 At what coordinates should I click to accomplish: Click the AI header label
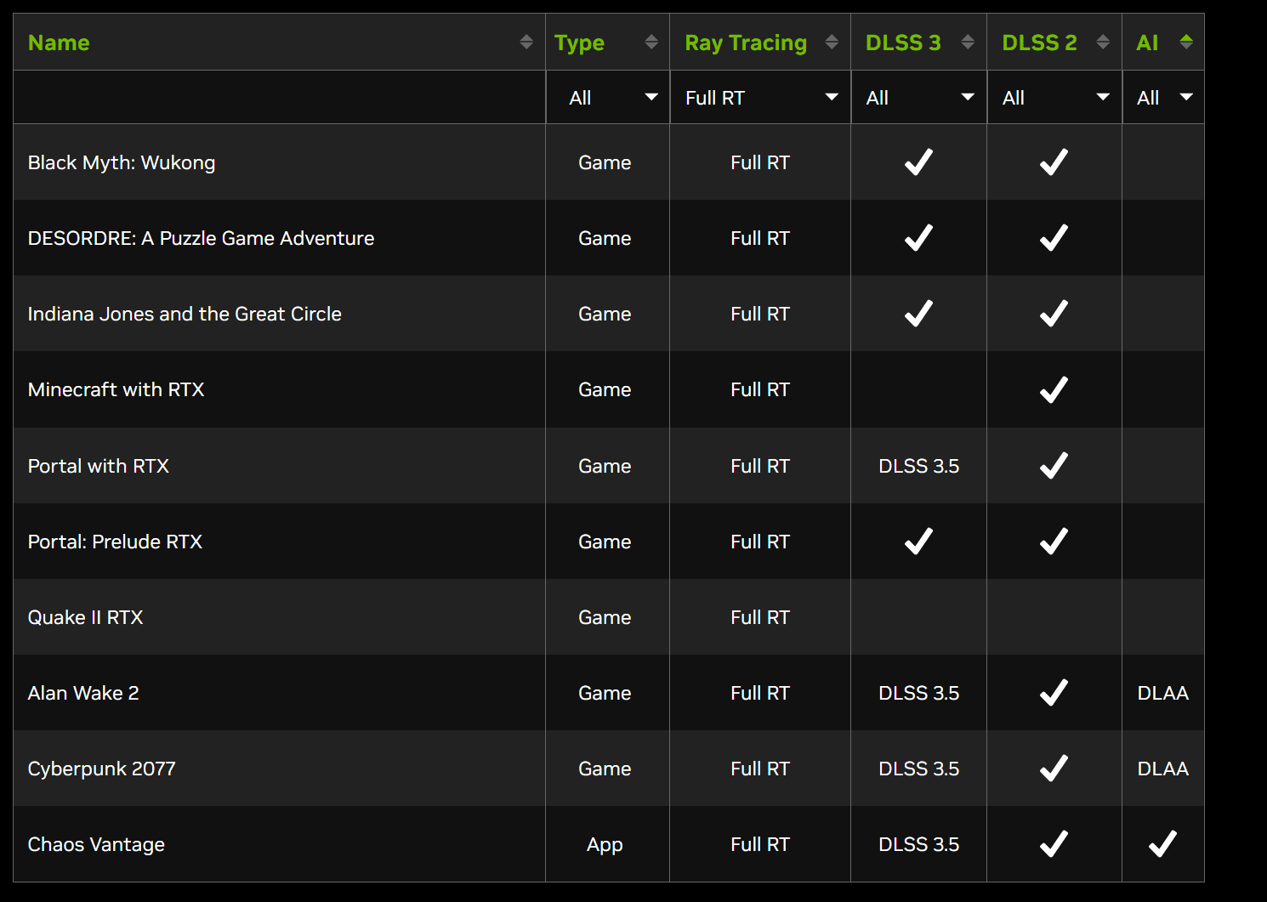pyautogui.click(x=1147, y=43)
